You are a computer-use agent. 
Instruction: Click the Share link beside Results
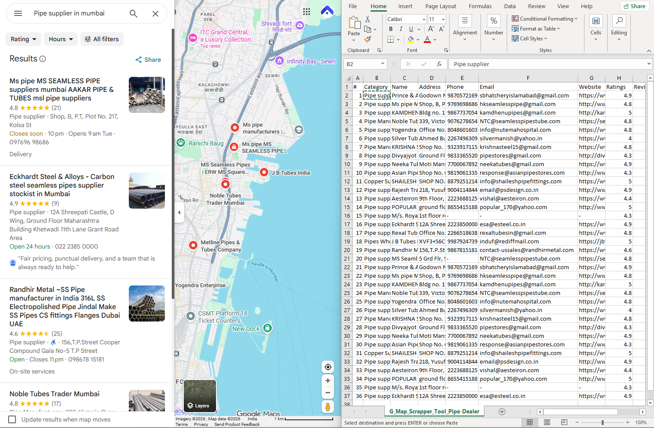(x=148, y=60)
